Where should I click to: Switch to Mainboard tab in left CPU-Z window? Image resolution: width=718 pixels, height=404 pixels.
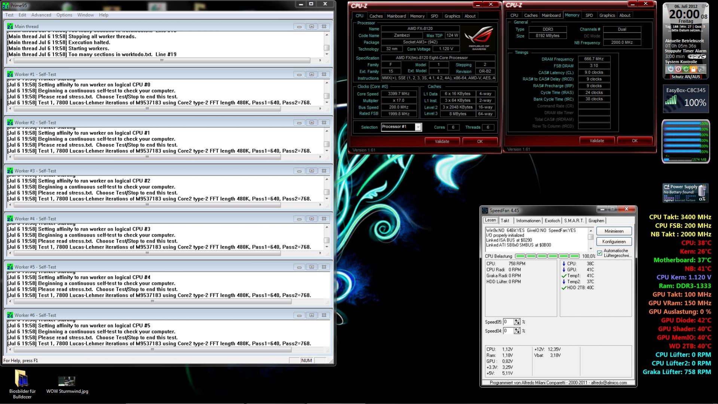[396, 16]
